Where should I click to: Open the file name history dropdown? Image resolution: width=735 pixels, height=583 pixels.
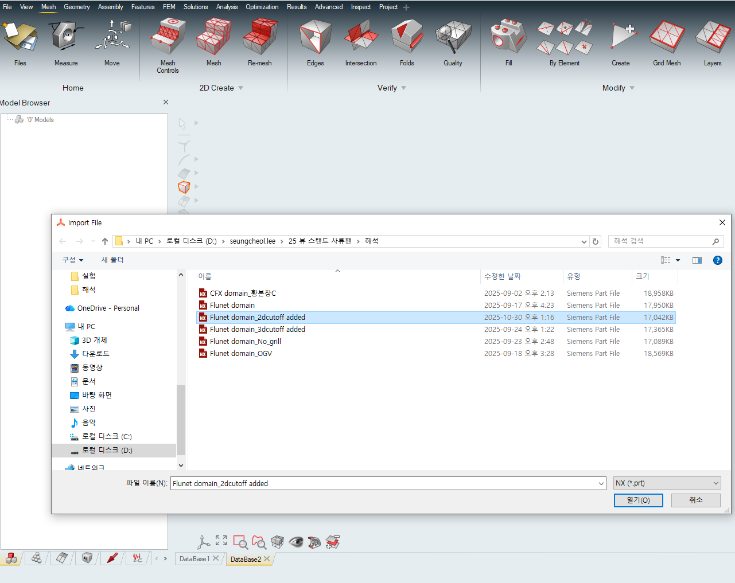(x=601, y=483)
